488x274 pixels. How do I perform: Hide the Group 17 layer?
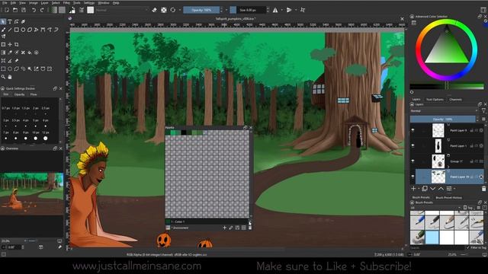click(413, 161)
